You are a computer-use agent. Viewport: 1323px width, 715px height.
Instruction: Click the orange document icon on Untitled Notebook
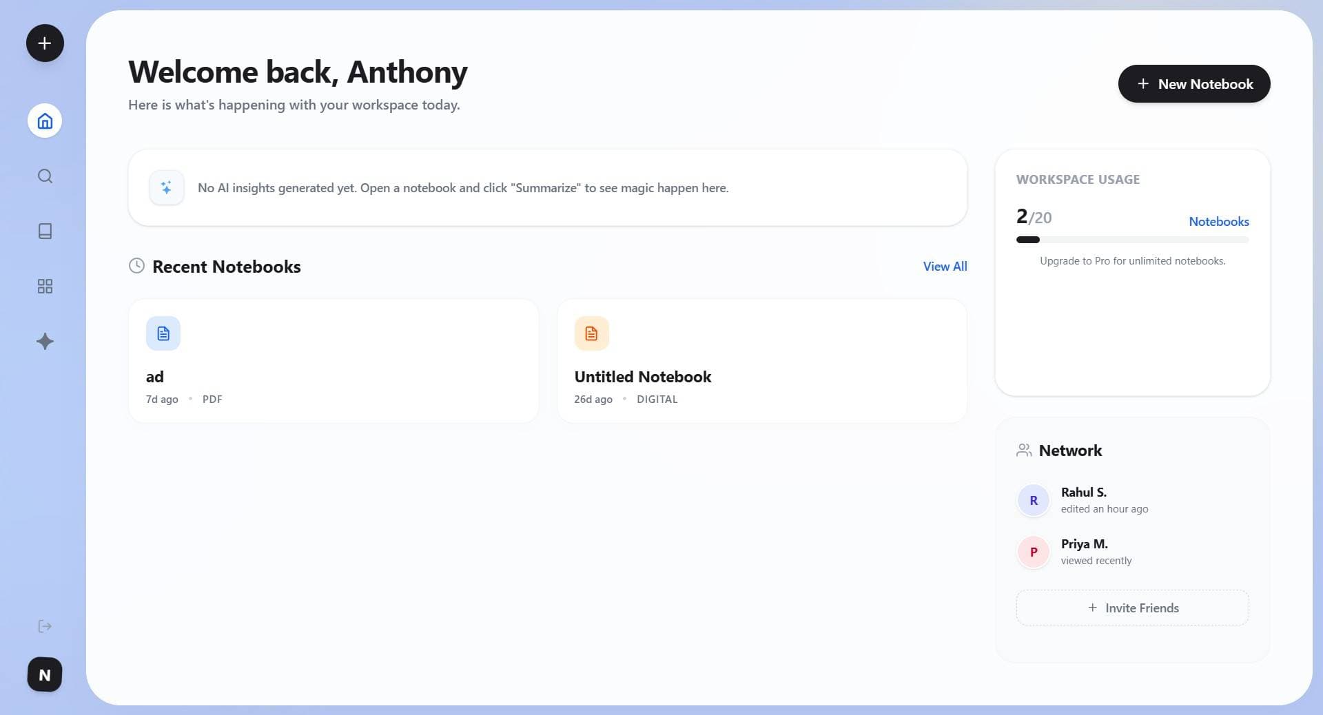click(592, 333)
